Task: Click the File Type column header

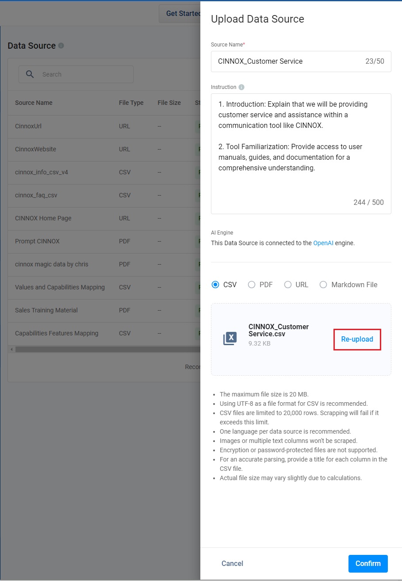Action: click(131, 103)
